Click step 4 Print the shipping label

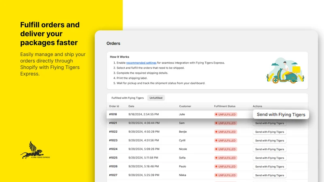[132, 78]
